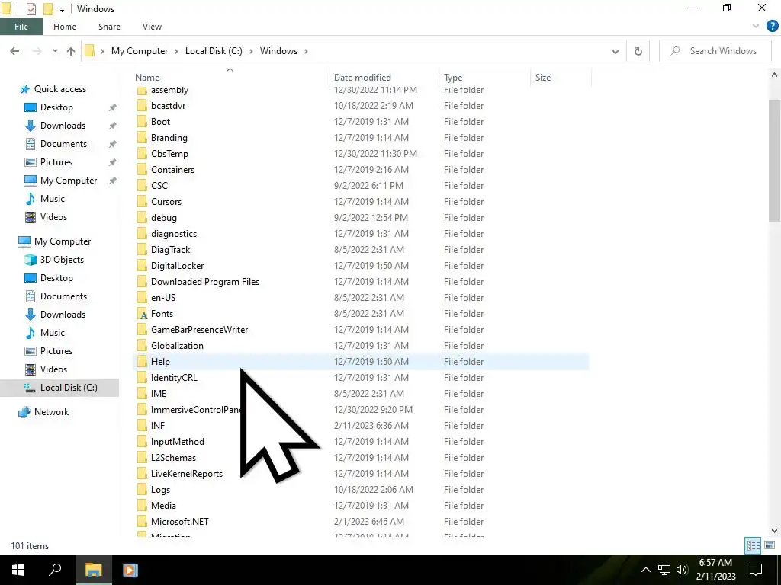Click the INF folder icon
This screenshot has height=585, width=781.
[142, 426]
